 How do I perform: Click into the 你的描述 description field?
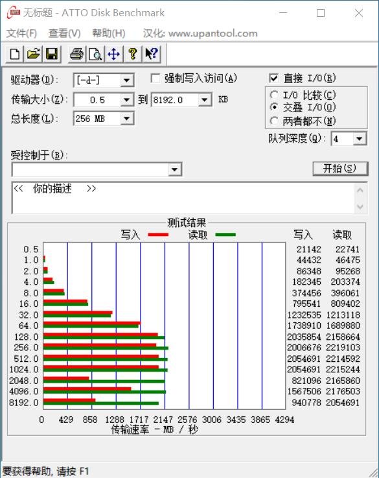(x=183, y=198)
